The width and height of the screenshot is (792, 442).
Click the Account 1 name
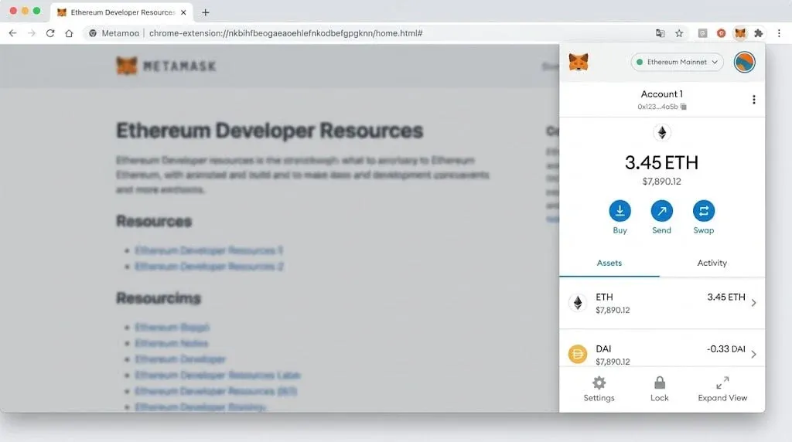662,93
